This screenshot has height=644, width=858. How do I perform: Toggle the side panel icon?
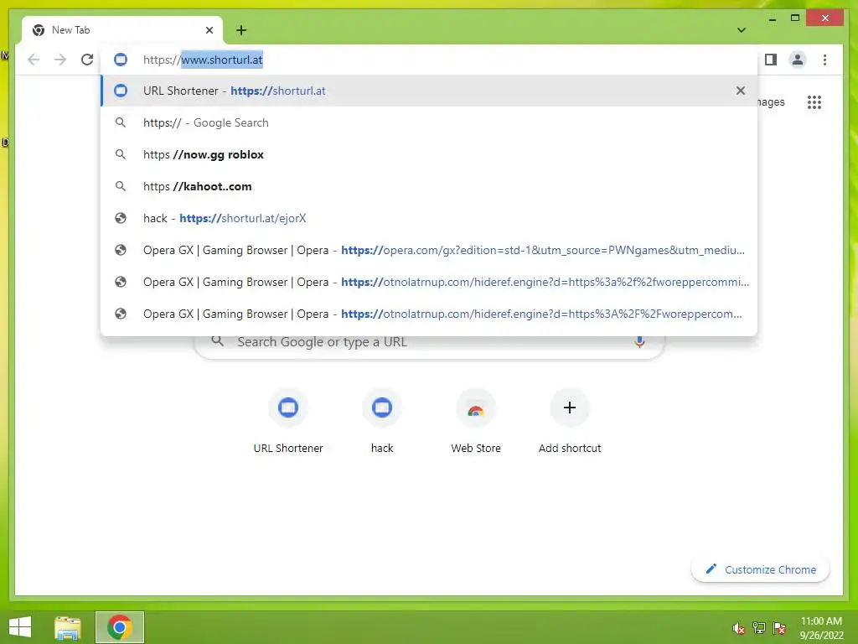[x=771, y=60]
